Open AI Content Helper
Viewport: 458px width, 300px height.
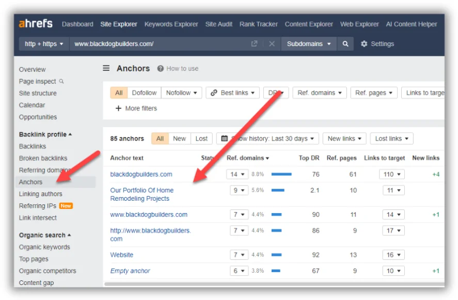(411, 24)
